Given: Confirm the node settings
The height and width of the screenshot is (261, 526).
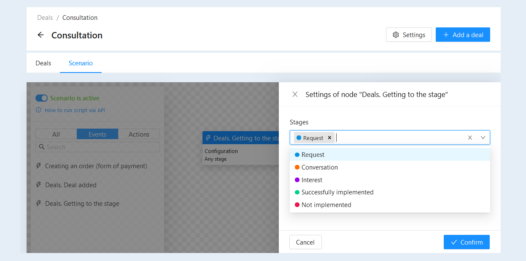Looking at the screenshot, I should 467,242.
